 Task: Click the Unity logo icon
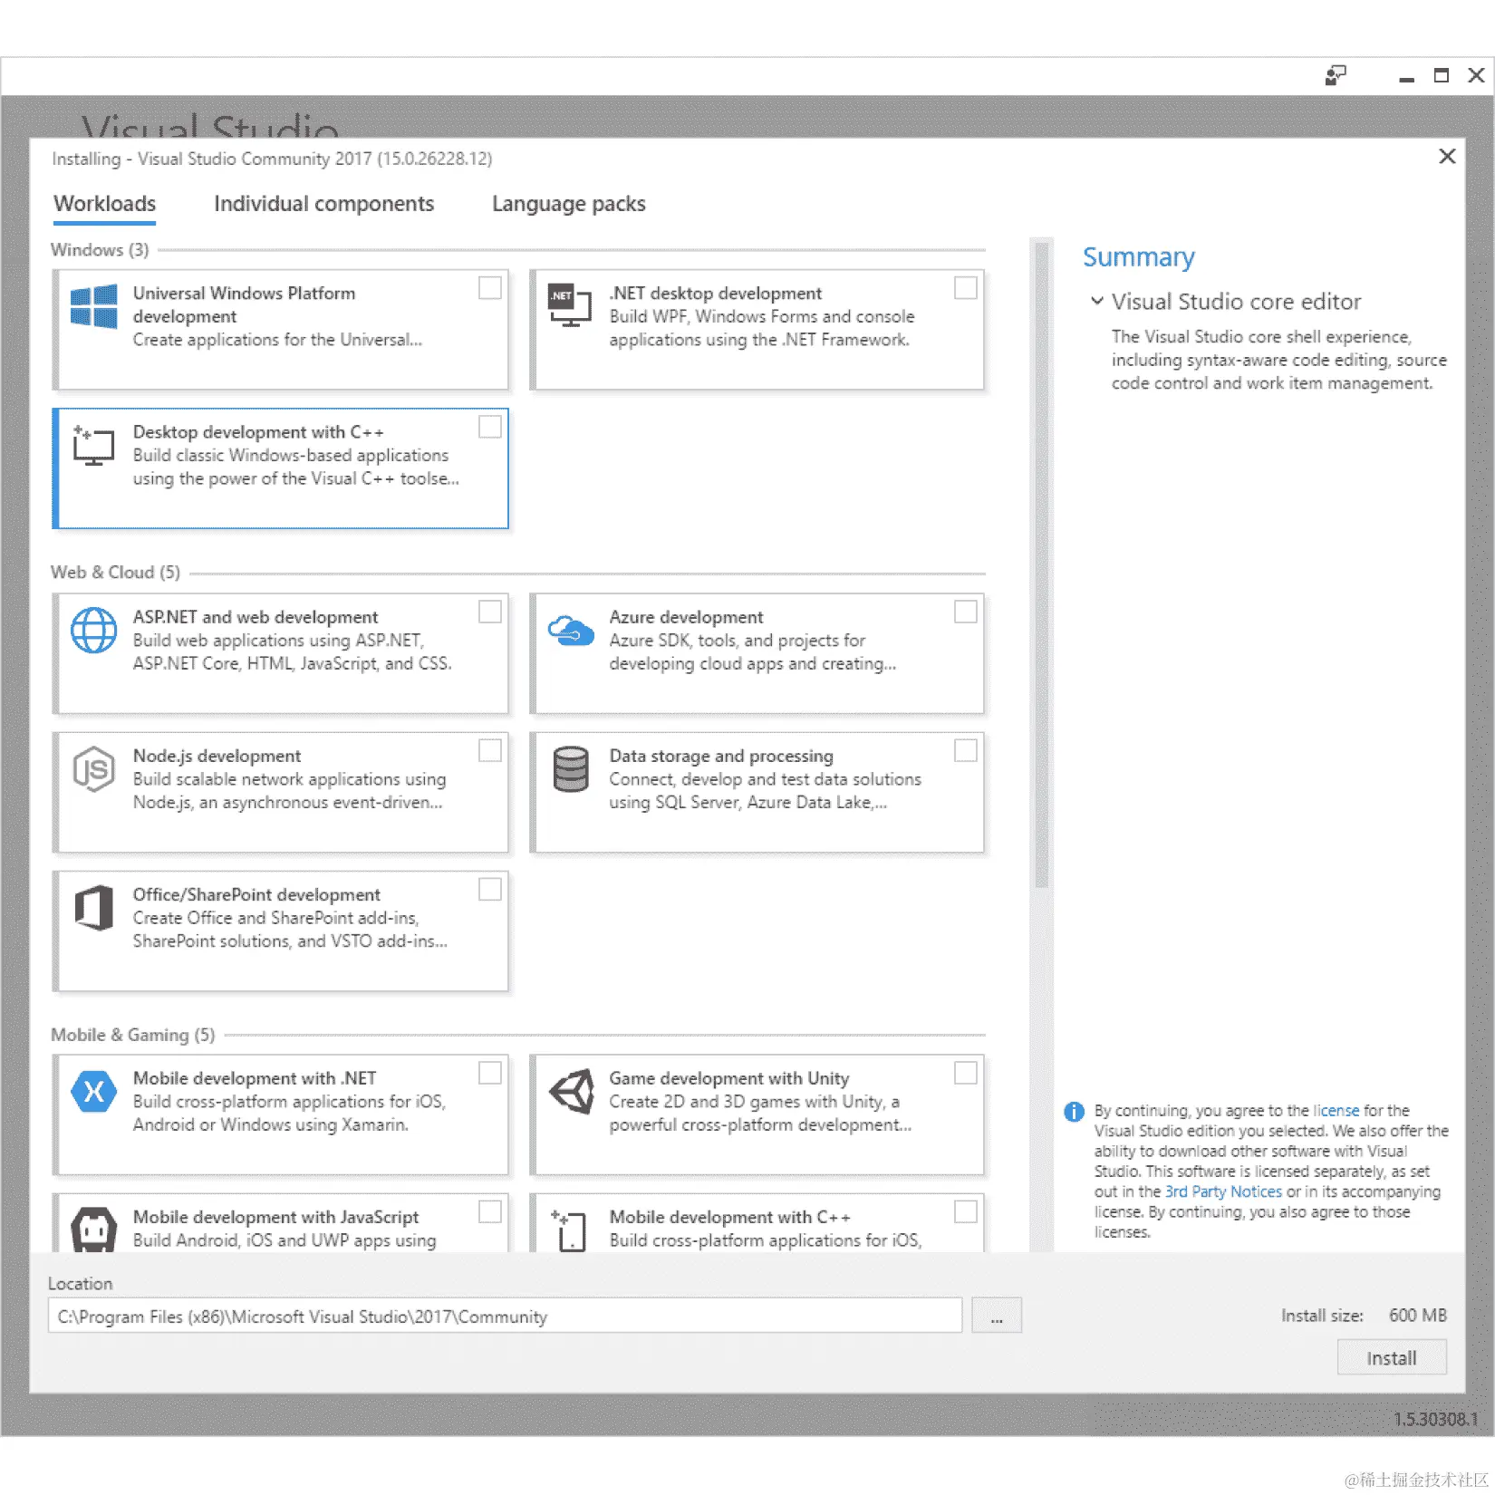pos(571,1092)
